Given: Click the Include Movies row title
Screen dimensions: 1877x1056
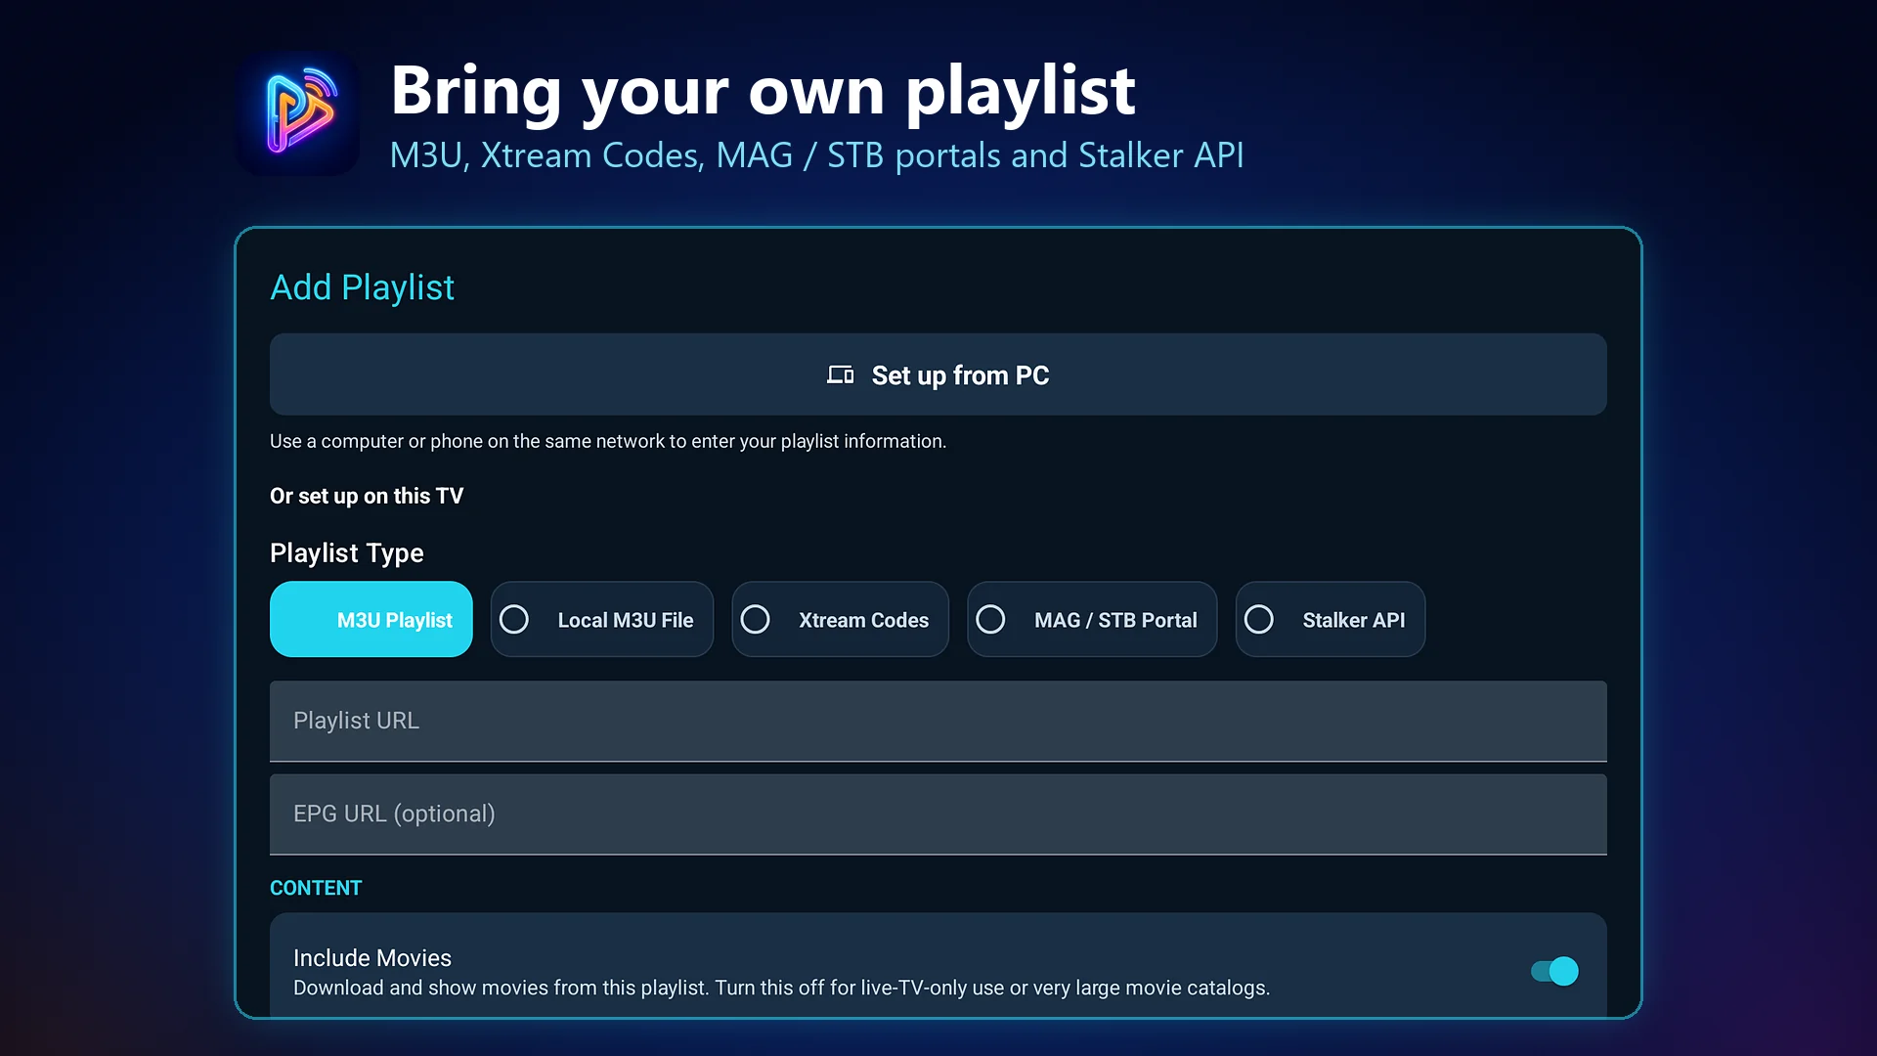Looking at the screenshot, I should point(372,957).
